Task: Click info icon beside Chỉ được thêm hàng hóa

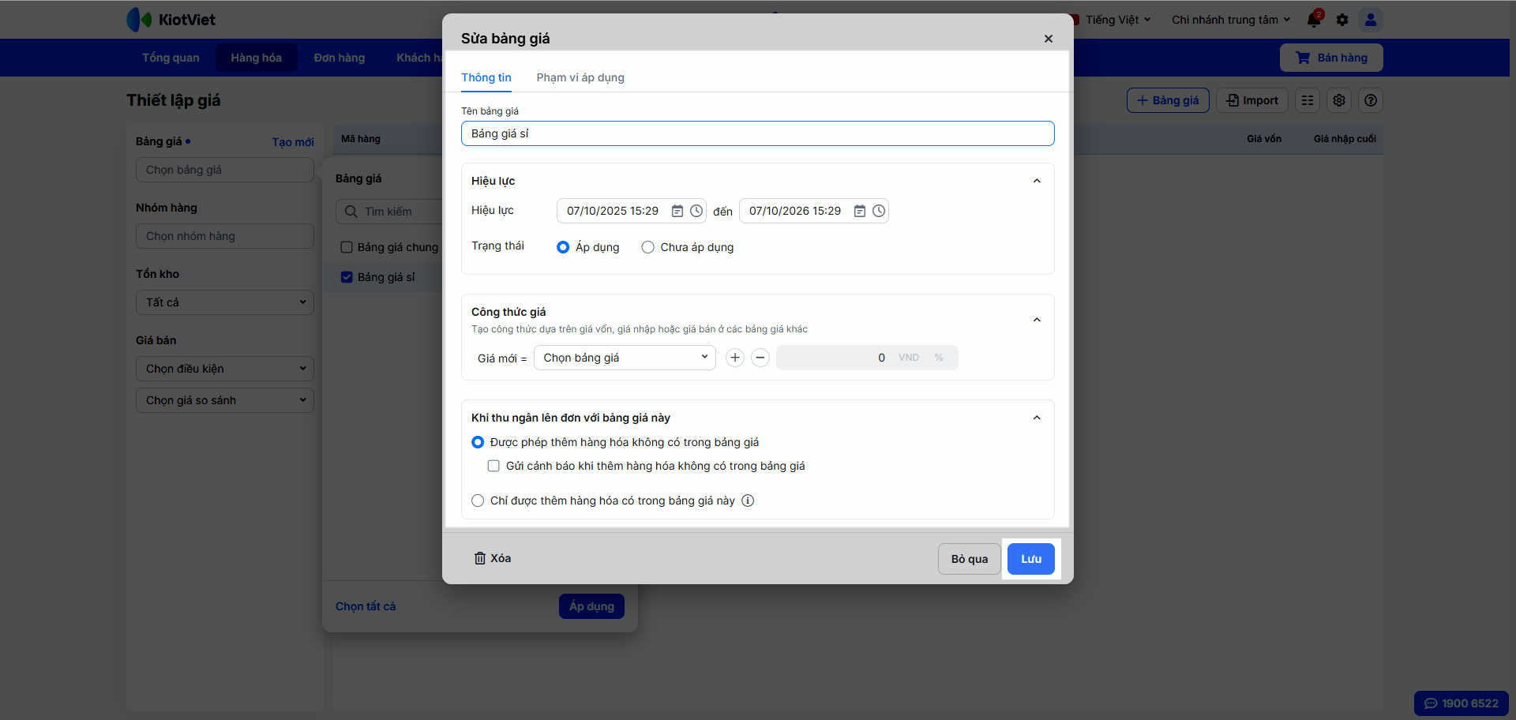Action: pyautogui.click(x=748, y=501)
